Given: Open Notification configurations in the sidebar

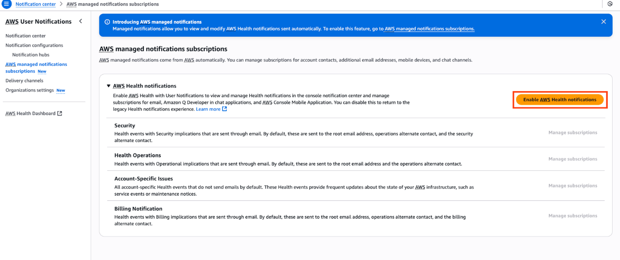Looking at the screenshot, I should tap(34, 45).
